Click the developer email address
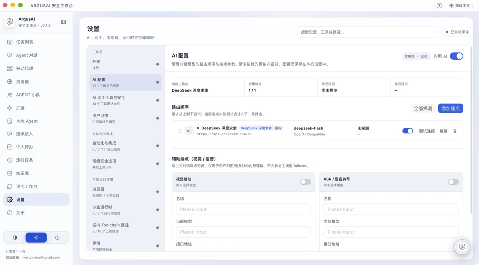 [41, 257]
